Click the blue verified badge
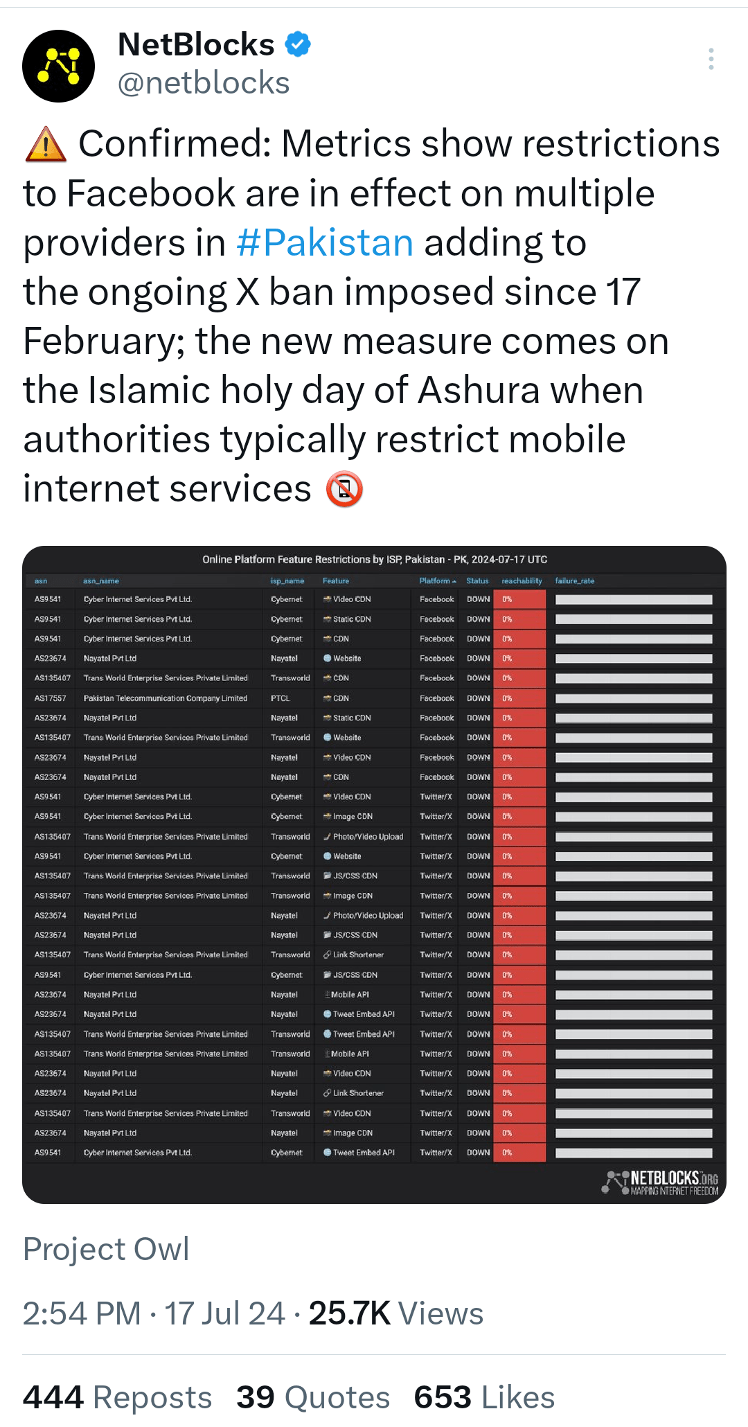This screenshot has width=748, height=1427. [x=299, y=45]
